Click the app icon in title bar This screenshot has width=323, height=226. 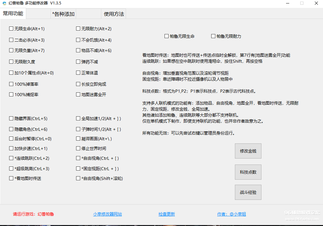click(x=4, y=3)
